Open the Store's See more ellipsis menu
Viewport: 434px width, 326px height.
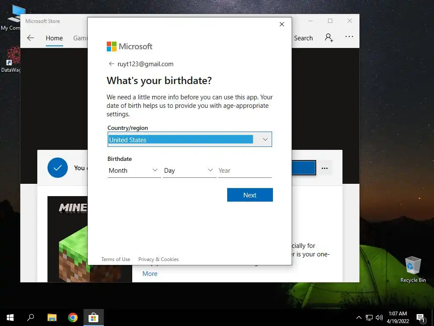(349, 37)
